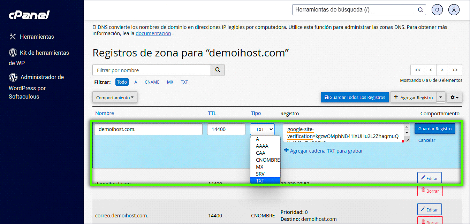Open the Tipo record type selector
The width and height of the screenshot is (470, 224).
262,129
